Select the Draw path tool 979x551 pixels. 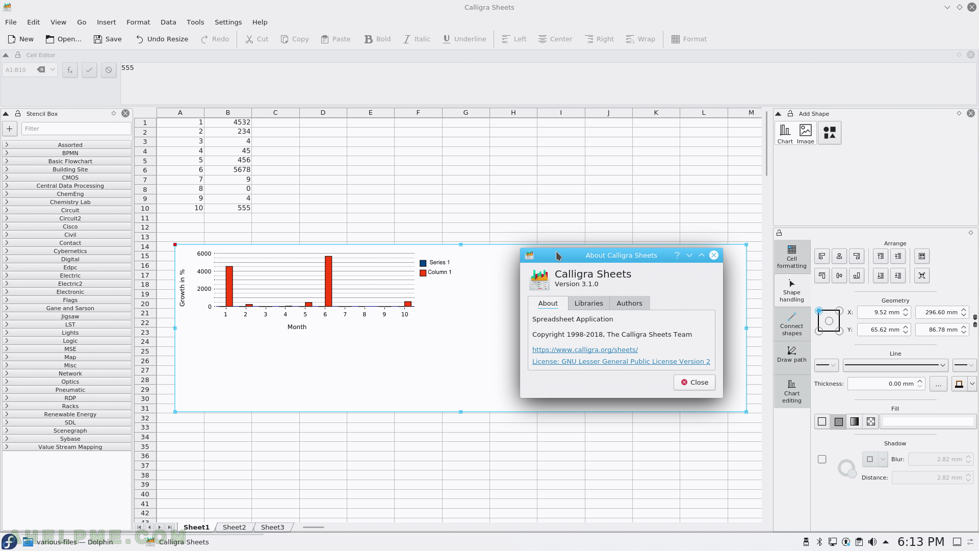coord(792,355)
